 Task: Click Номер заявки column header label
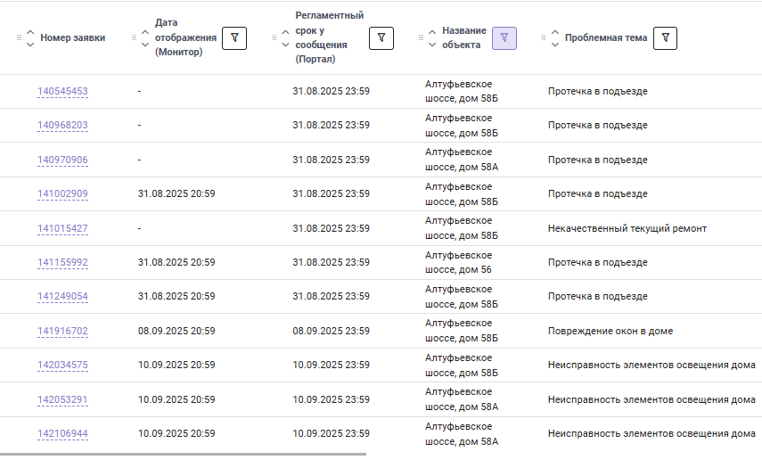click(x=73, y=37)
